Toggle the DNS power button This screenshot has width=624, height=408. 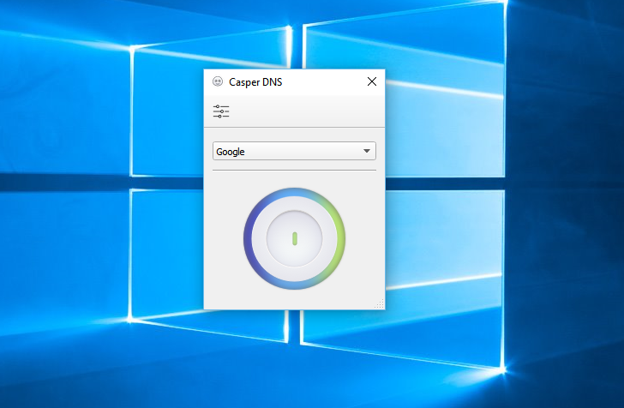coord(295,238)
